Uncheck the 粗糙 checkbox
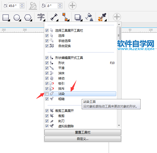This screenshot has height=153, width=157. coord(47,99)
